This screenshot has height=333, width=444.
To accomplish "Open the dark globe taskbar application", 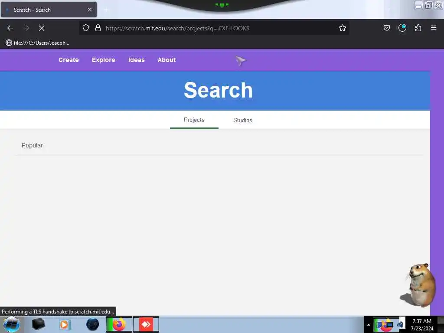I will [x=92, y=324].
